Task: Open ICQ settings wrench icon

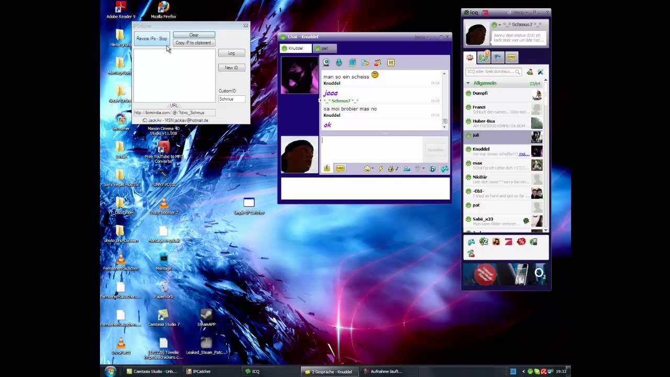Action: point(540,72)
